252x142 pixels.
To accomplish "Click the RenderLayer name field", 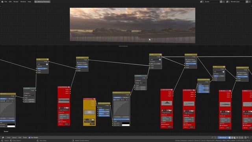I will coord(238,2).
